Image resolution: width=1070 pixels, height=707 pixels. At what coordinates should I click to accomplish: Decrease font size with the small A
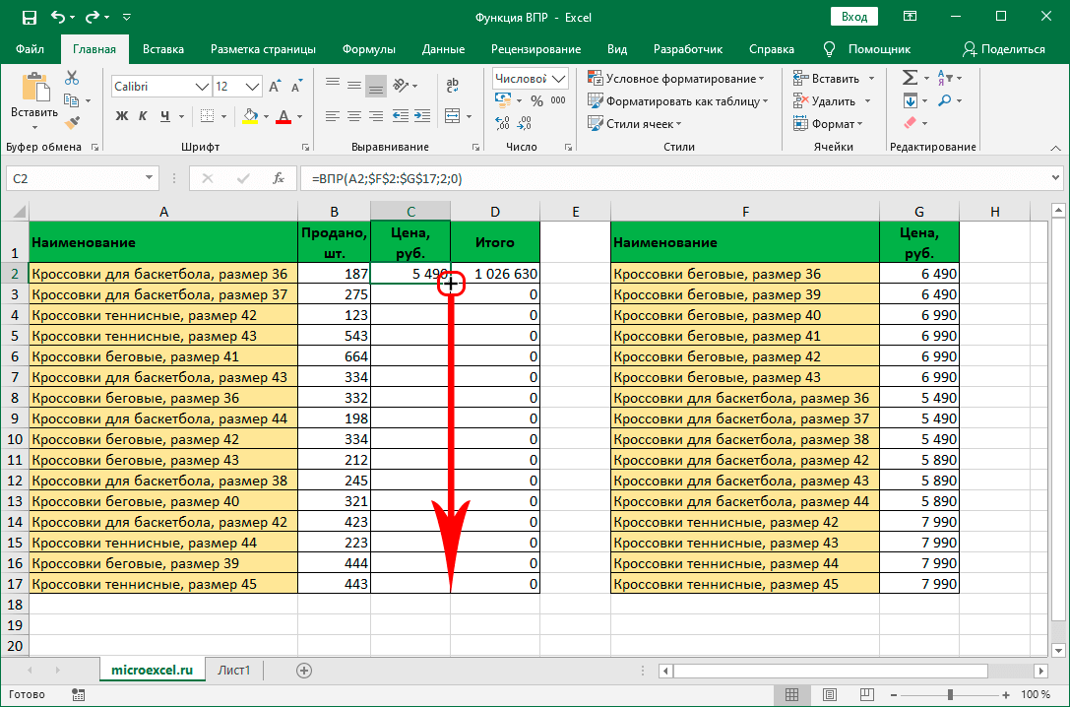tap(296, 87)
